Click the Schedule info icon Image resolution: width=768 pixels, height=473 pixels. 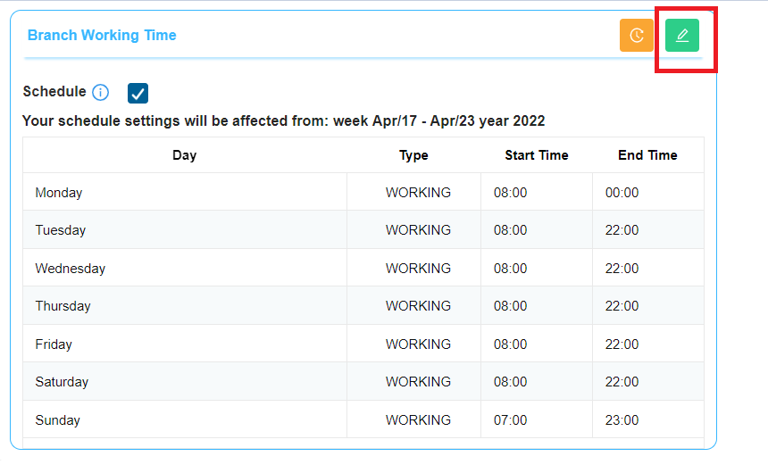click(x=101, y=92)
